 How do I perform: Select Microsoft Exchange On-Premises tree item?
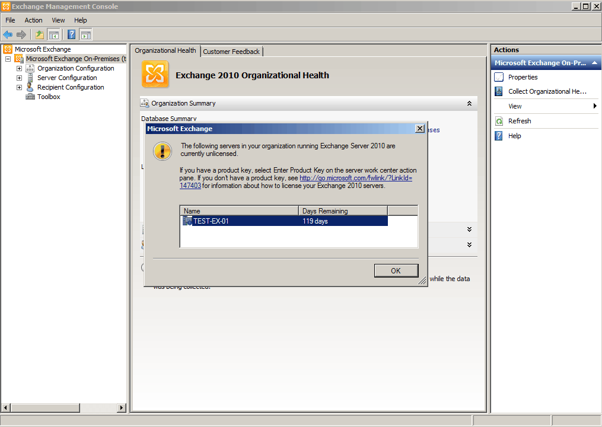click(76, 59)
